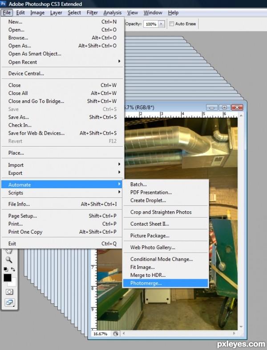
Task: Select Device Central
Action: pos(62,73)
